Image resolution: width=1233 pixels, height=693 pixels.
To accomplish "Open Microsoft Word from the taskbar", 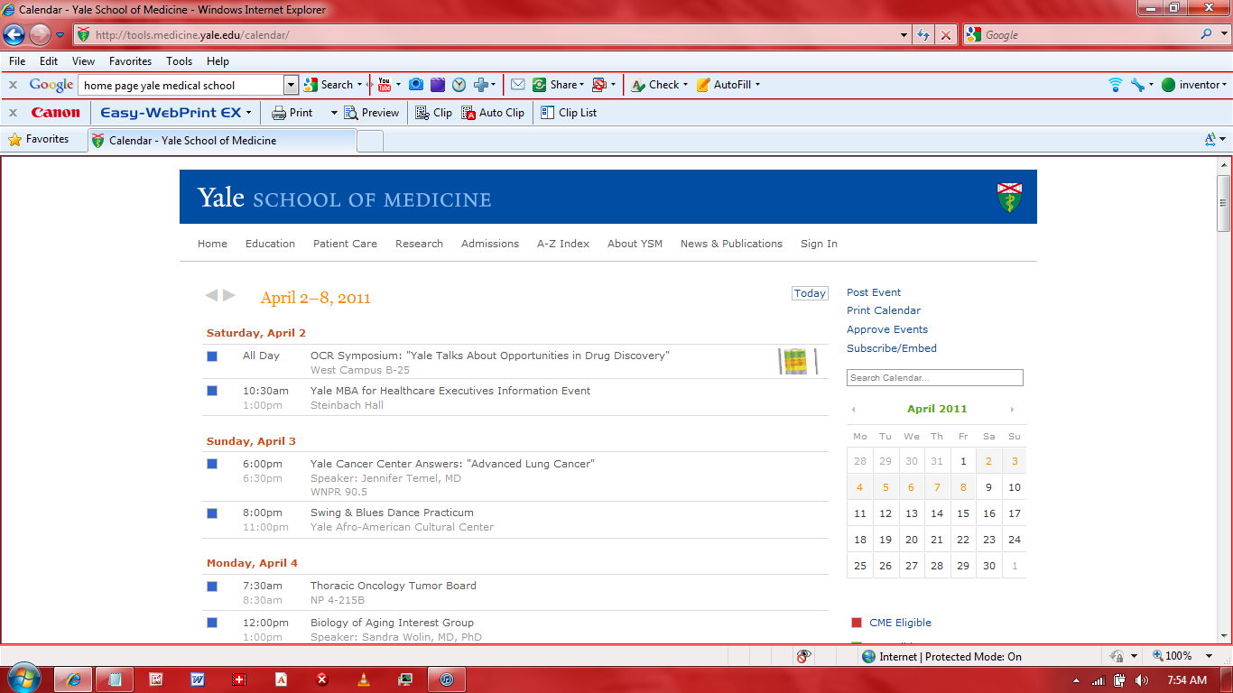I will pos(198,679).
